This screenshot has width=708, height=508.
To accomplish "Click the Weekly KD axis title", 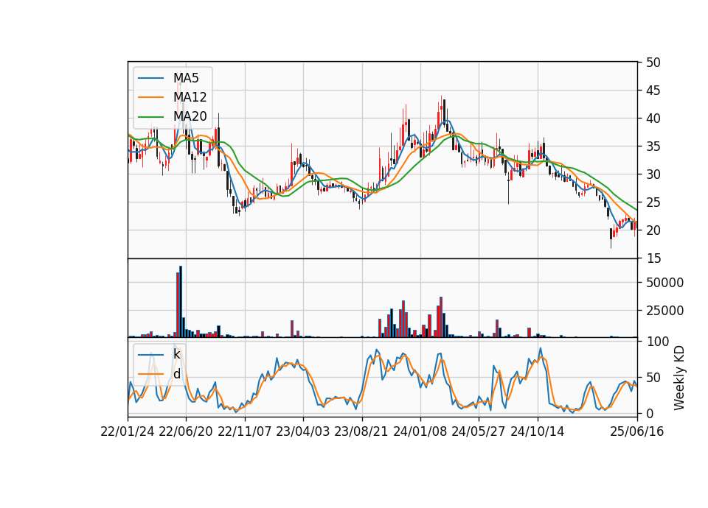I will point(679,378).
